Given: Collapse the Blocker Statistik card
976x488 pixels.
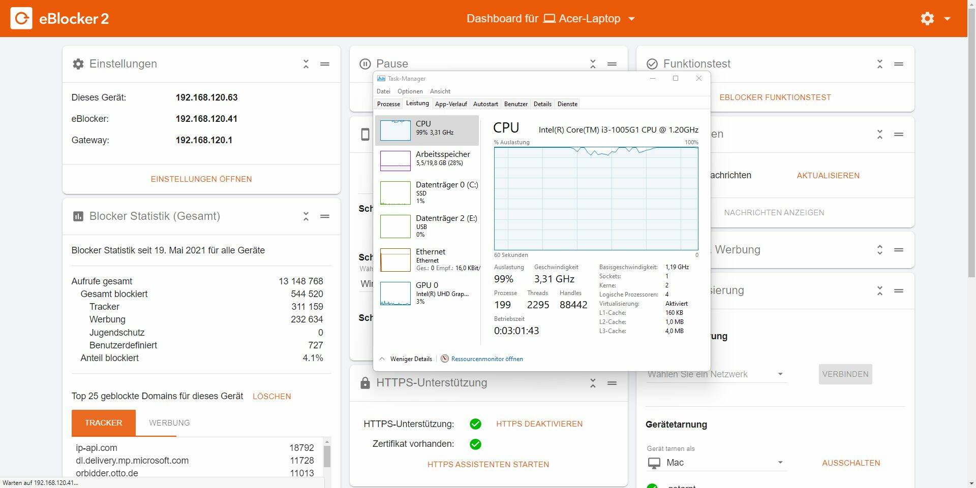Looking at the screenshot, I should point(306,216).
